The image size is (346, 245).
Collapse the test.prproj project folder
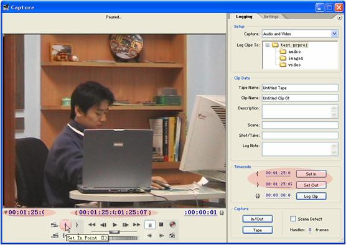[x=268, y=45]
